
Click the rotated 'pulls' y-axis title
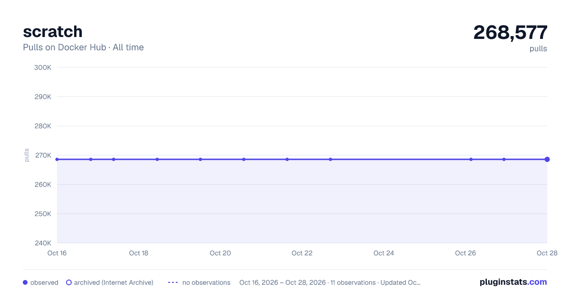[27, 155]
